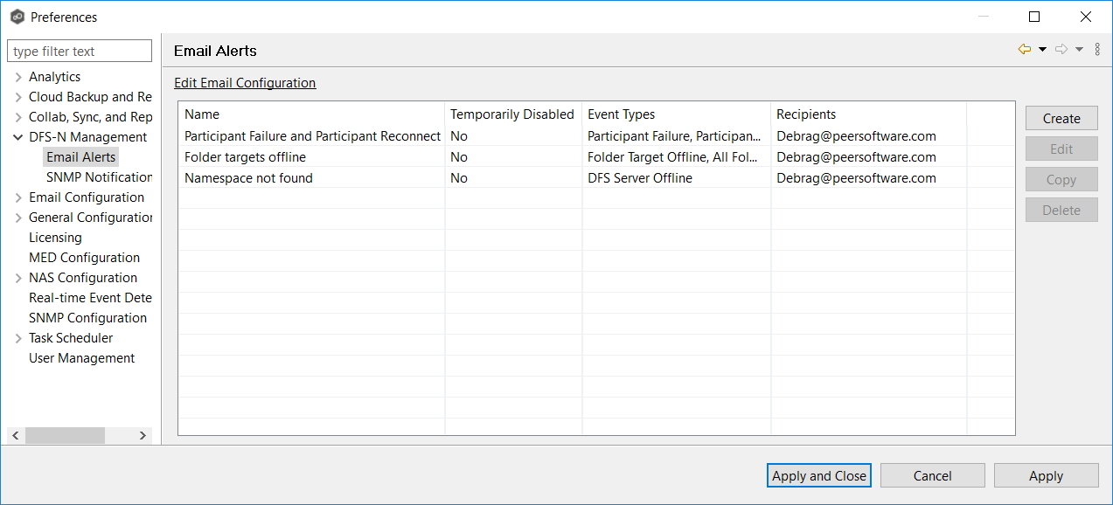Collapse the DFS-N Management node
This screenshot has height=505, width=1113.
click(x=18, y=137)
